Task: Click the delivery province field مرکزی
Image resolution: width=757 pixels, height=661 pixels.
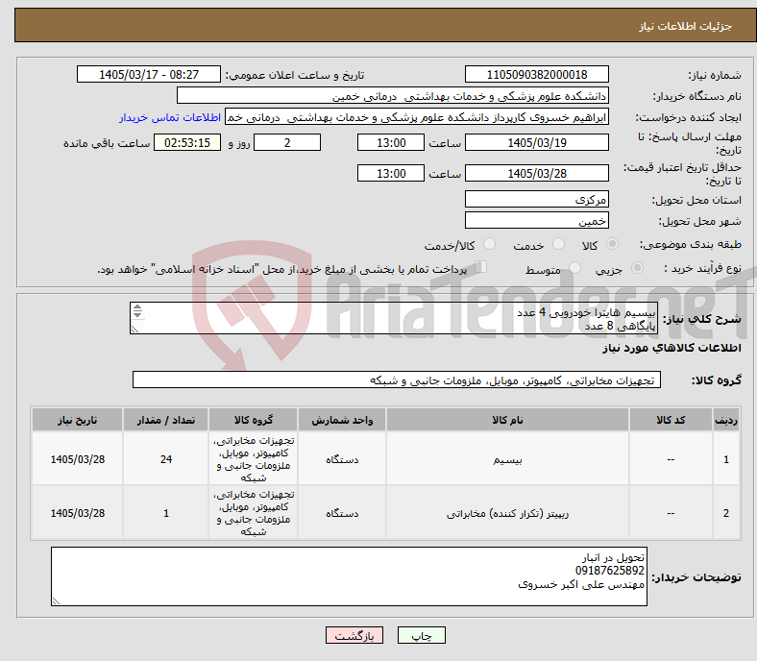Action: tap(537, 199)
